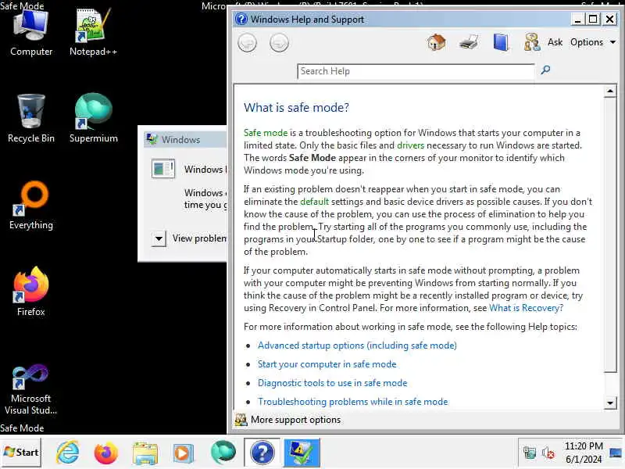Launch Internet Explorer from the taskbar
Screen dimensions: 625x469
click(x=67, y=453)
